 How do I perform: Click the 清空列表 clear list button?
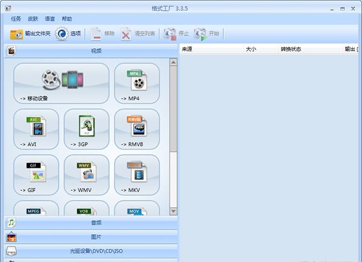(x=138, y=34)
